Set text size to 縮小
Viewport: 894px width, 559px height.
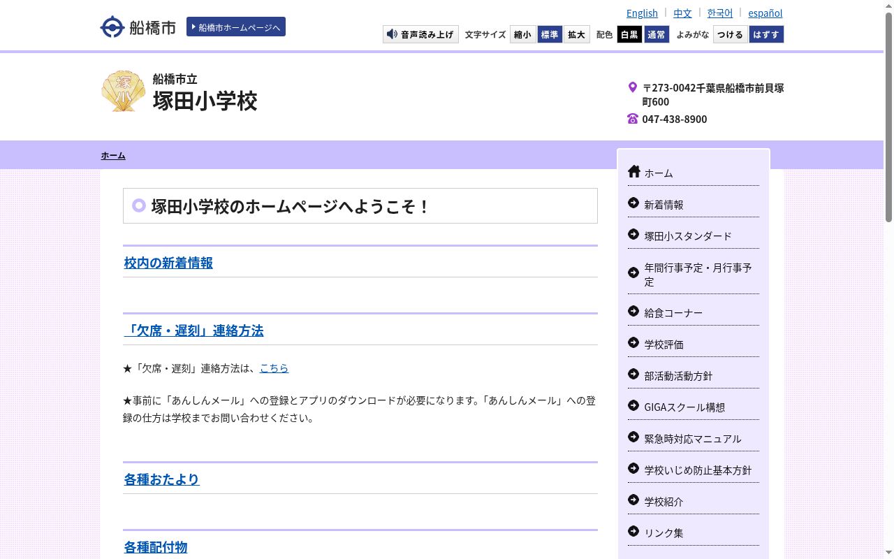(x=522, y=34)
